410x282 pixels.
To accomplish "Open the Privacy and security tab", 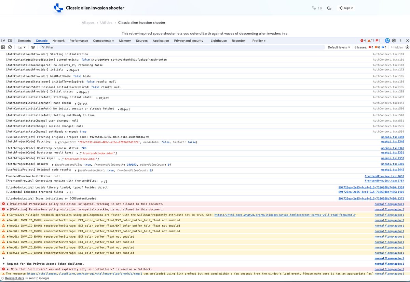I will (189, 41).
